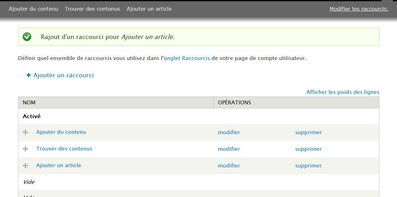This screenshot has width=397, height=197.
Task: Open Ajouter du contenu in the top toolbar
Action: (x=33, y=9)
